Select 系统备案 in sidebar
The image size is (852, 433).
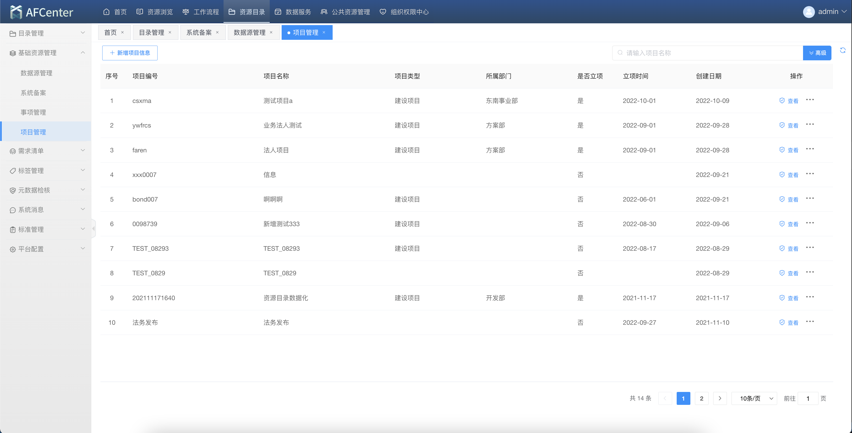tap(46, 93)
